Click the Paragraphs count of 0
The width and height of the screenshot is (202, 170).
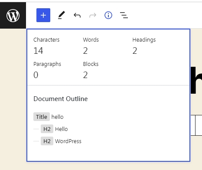(x=36, y=75)
